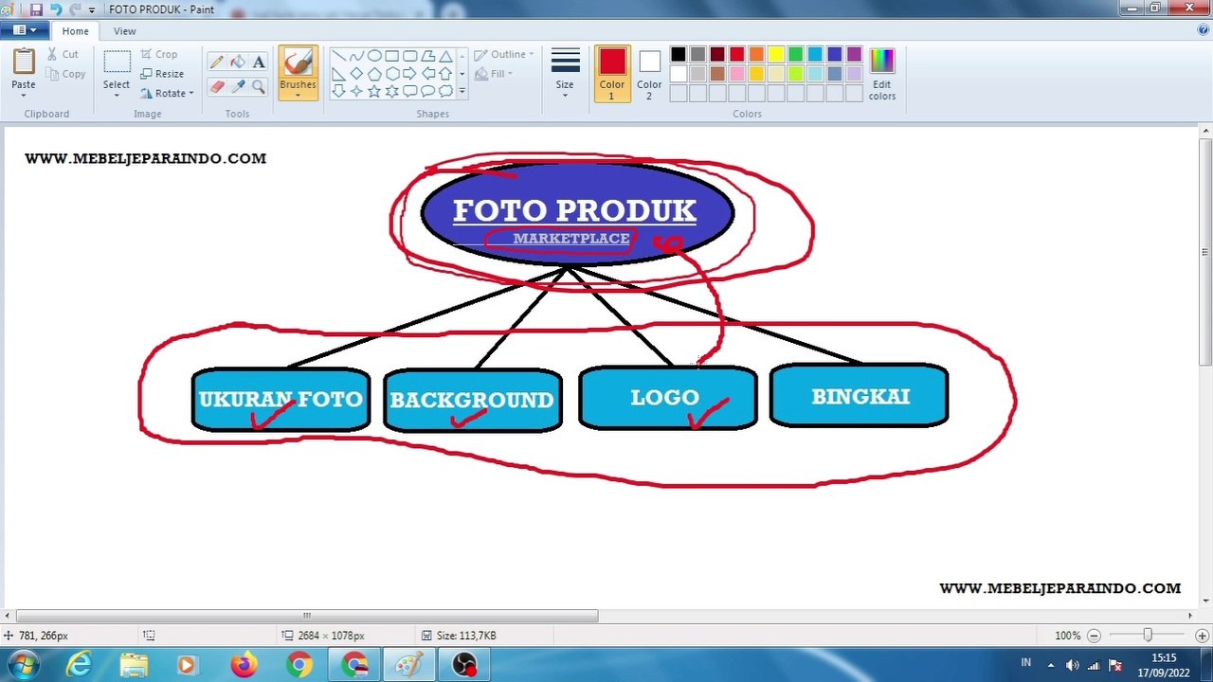Choose the Curve shape
Image resolution: width=1213 pixels, height=682 pixels.
point(356,56)
